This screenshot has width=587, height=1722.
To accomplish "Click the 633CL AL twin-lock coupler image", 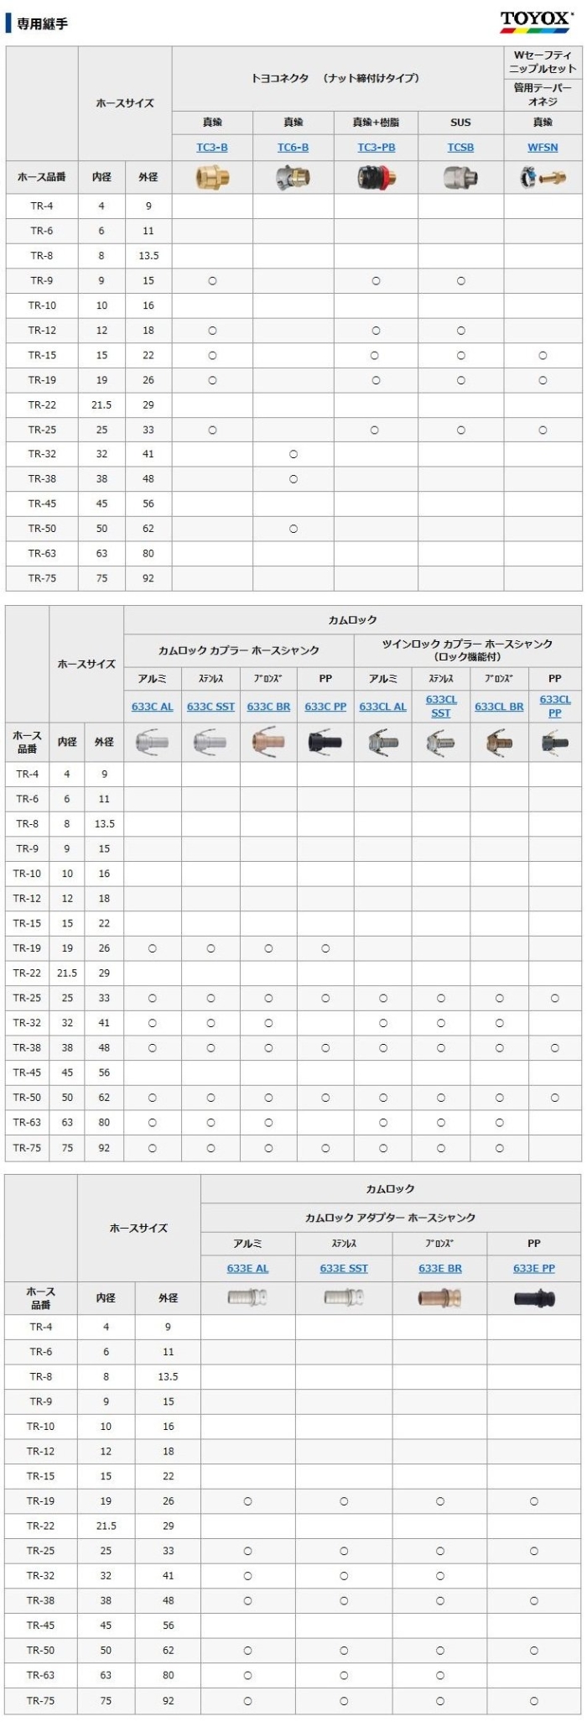I will [x=382, y=742].
